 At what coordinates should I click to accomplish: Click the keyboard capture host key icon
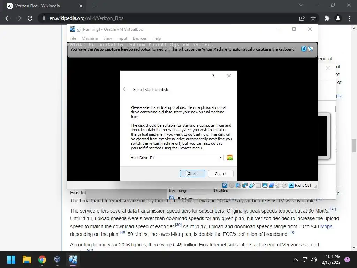pos(291,185)
